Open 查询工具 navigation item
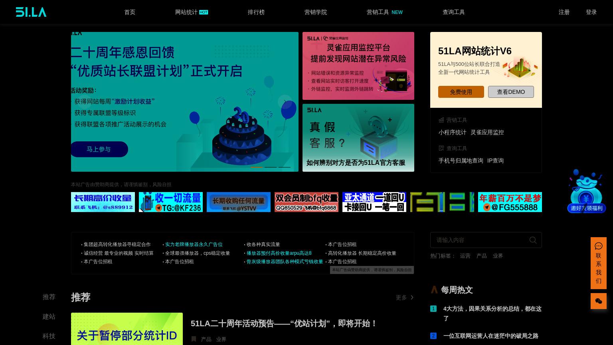 coord(454,12)
